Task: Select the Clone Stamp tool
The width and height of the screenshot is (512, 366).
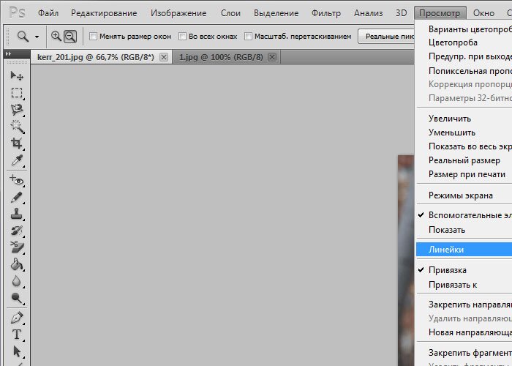Action: click(x=17, y=214)
